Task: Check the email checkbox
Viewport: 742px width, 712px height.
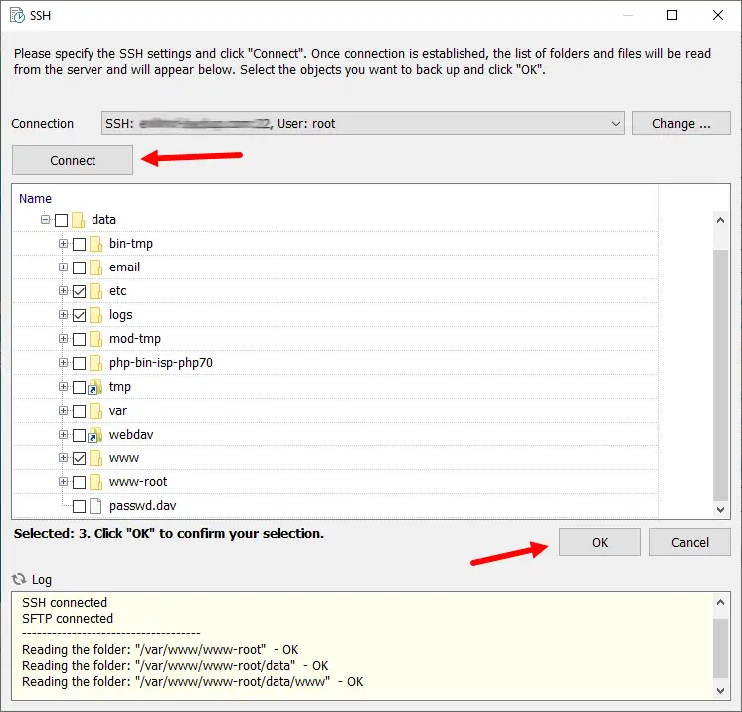Action: point(79,267)
